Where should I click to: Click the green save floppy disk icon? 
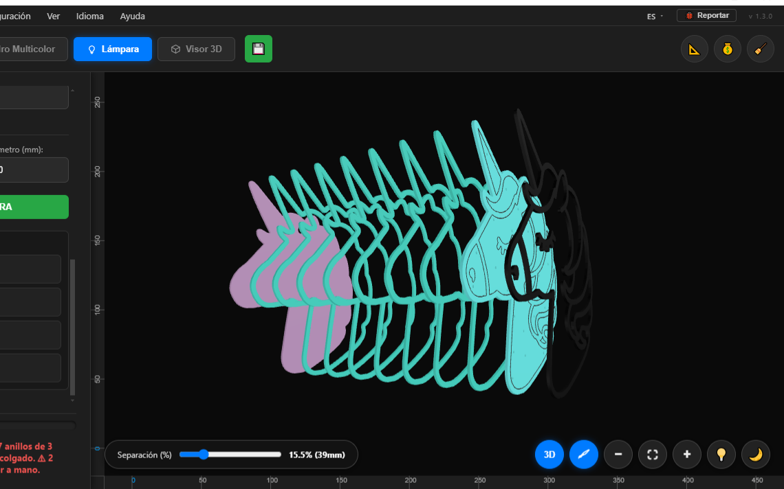point(259,49)
